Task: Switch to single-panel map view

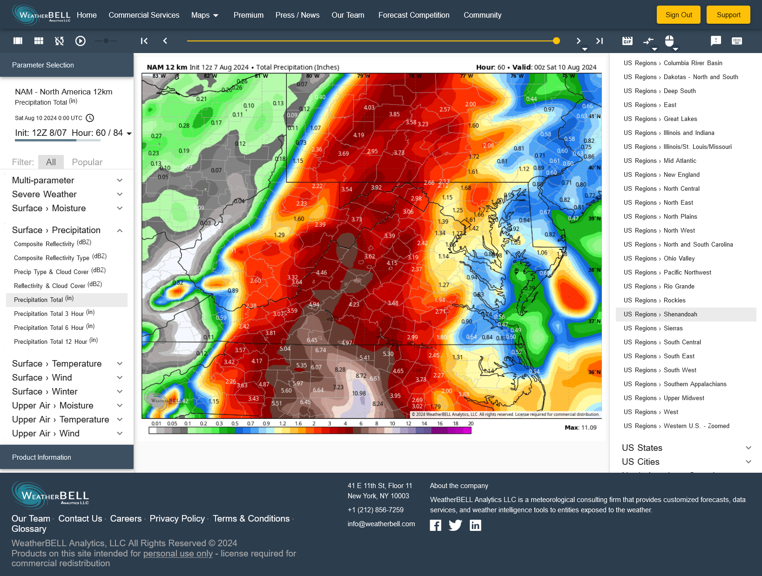Action: click(18, 41)
